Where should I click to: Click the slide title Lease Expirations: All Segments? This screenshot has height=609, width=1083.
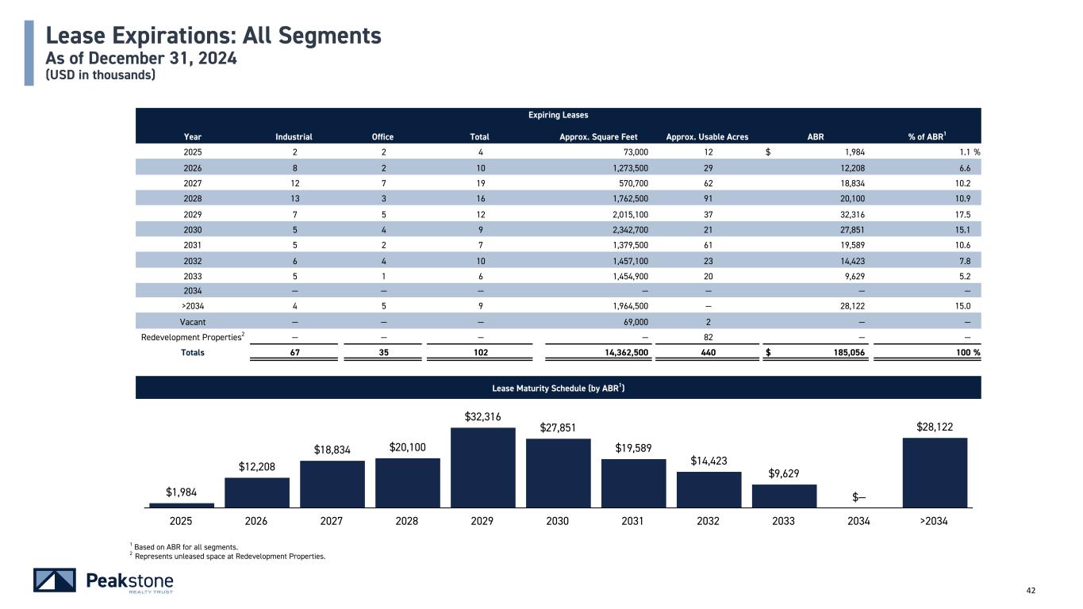(213, 36)
